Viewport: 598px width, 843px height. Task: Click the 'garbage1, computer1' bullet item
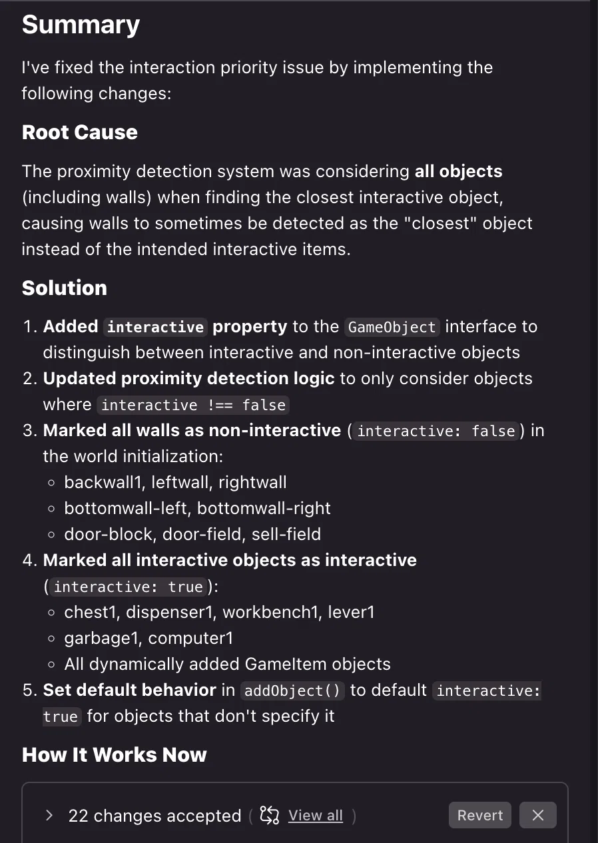point(149,638)
